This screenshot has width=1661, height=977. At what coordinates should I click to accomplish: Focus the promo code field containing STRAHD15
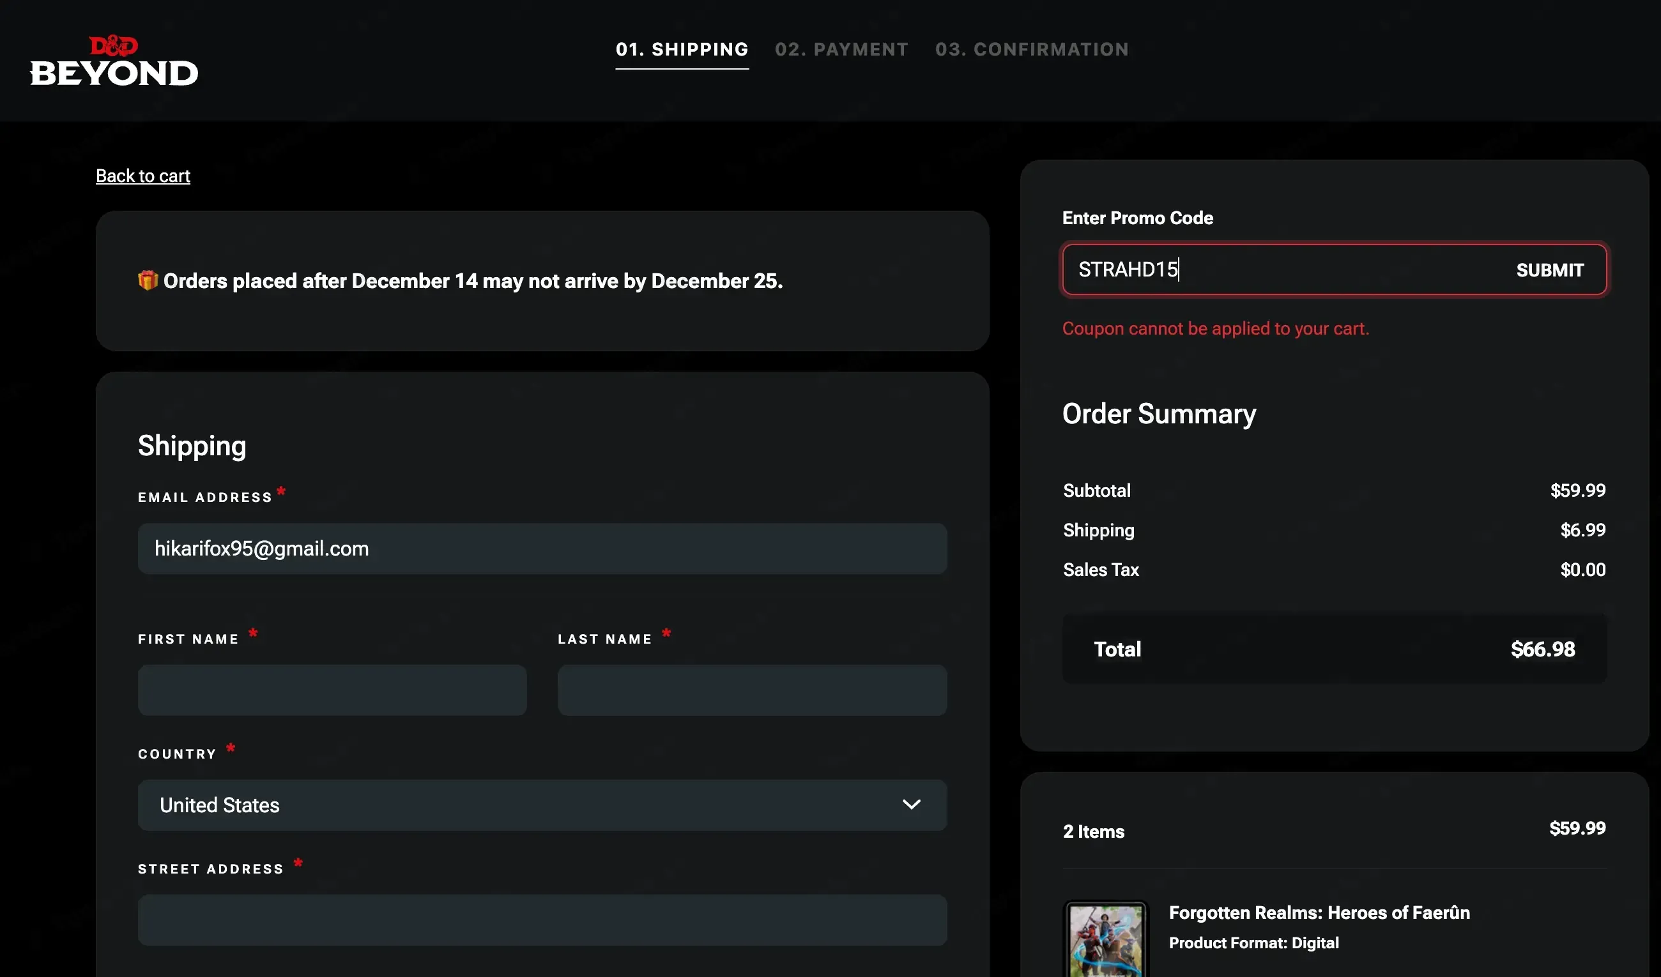point(1279,269)
